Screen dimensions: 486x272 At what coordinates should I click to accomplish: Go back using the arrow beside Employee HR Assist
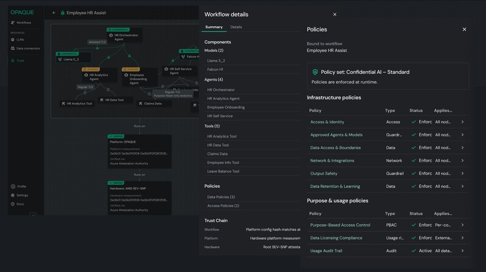click(54, 13)
